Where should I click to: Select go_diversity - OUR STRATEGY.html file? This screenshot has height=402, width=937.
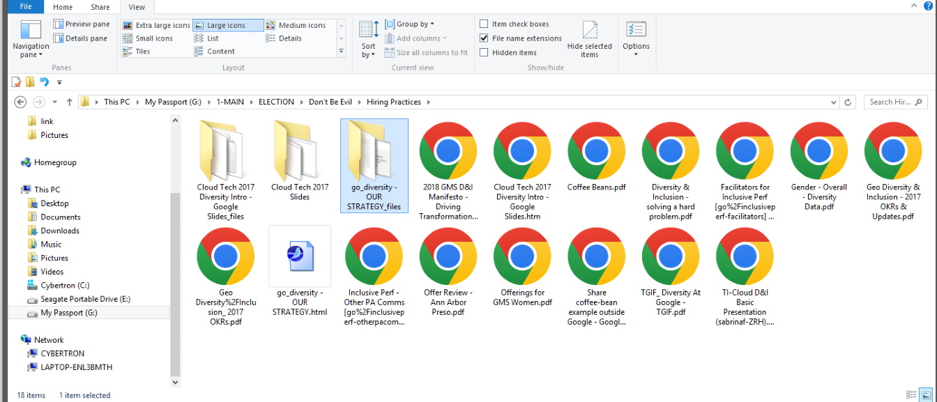(x=300, y=256)
